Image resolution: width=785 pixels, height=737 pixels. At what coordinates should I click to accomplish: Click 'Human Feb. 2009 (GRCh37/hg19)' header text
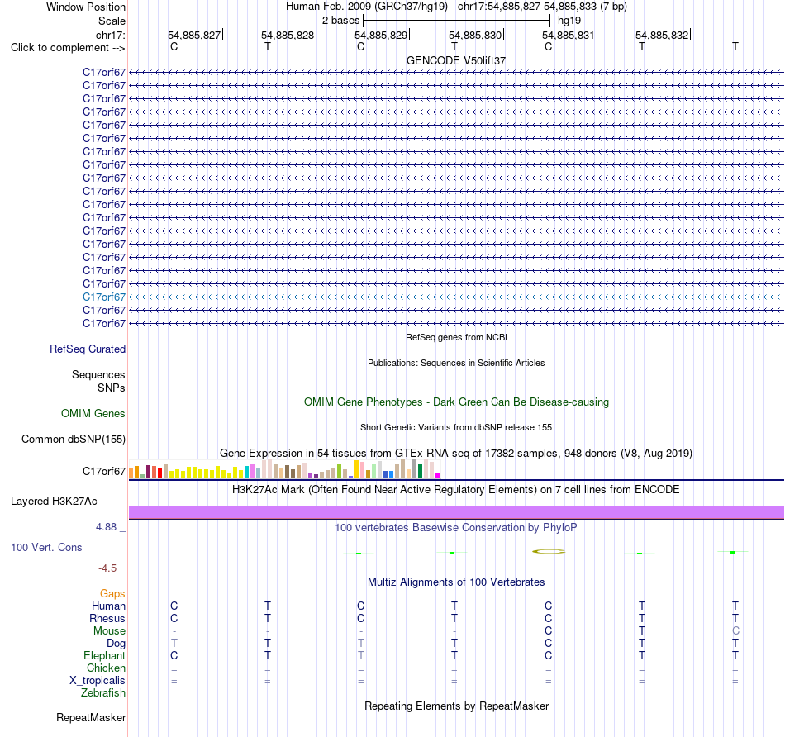[366, 7]
